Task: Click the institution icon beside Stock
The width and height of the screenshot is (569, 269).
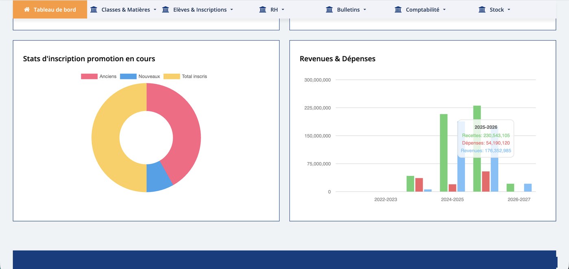Action: 482,9
